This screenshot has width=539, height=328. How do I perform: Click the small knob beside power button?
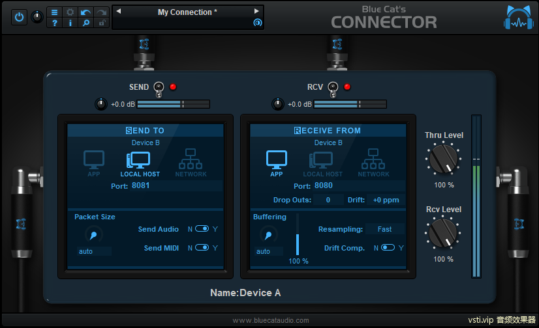click(37, 17)
